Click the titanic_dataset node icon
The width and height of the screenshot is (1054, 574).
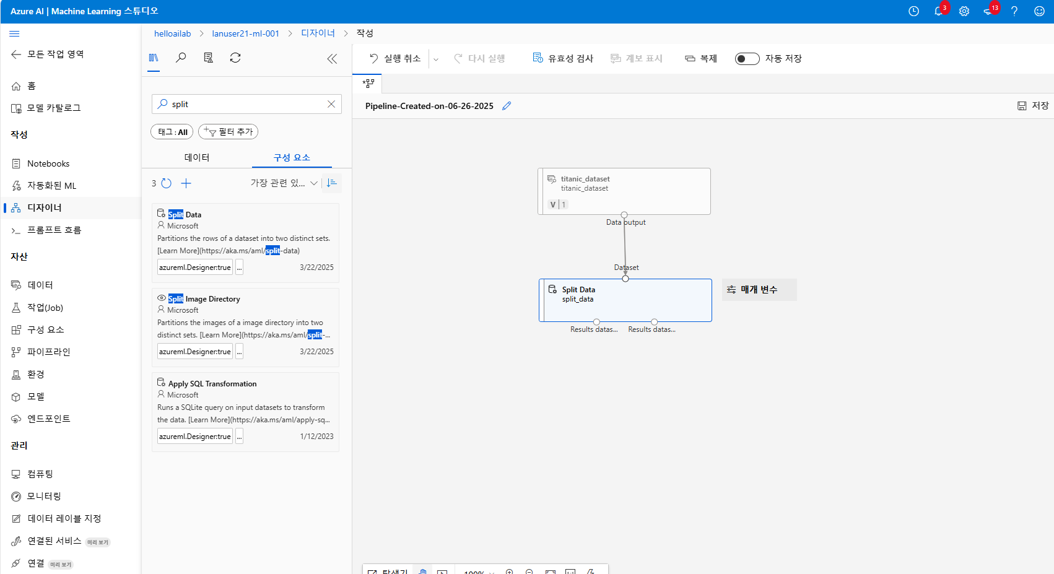[551, 179]
